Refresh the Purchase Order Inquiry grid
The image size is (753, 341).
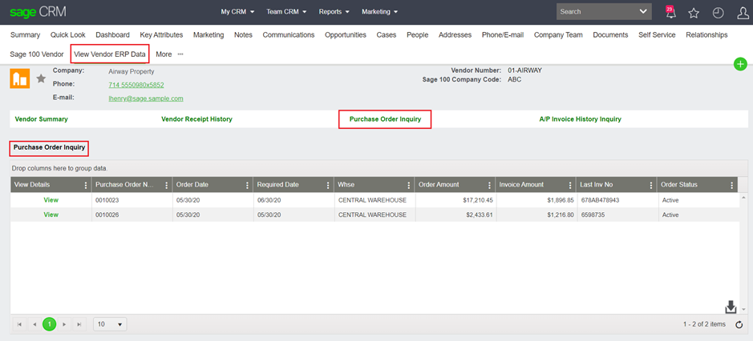[739, 325]
